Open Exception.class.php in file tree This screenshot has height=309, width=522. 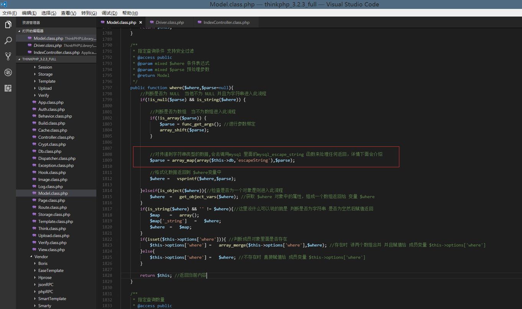tap(56, 165)
